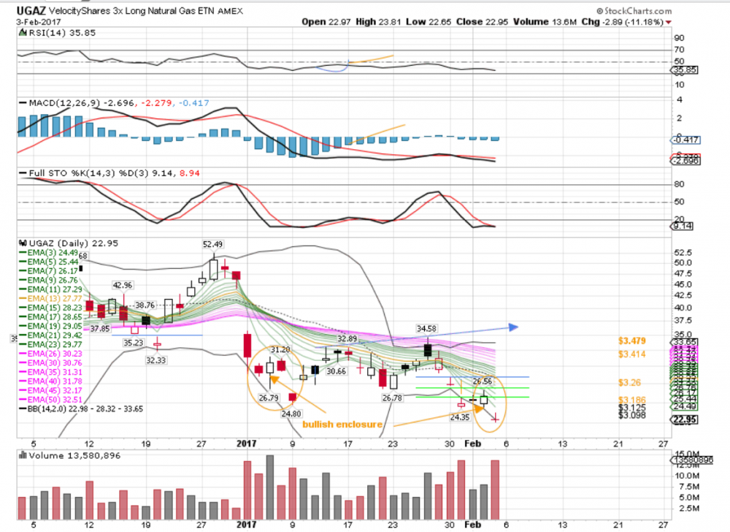
Task: Click the RSI(14) 35.85 indicator label
Action: tap(62, 33)
